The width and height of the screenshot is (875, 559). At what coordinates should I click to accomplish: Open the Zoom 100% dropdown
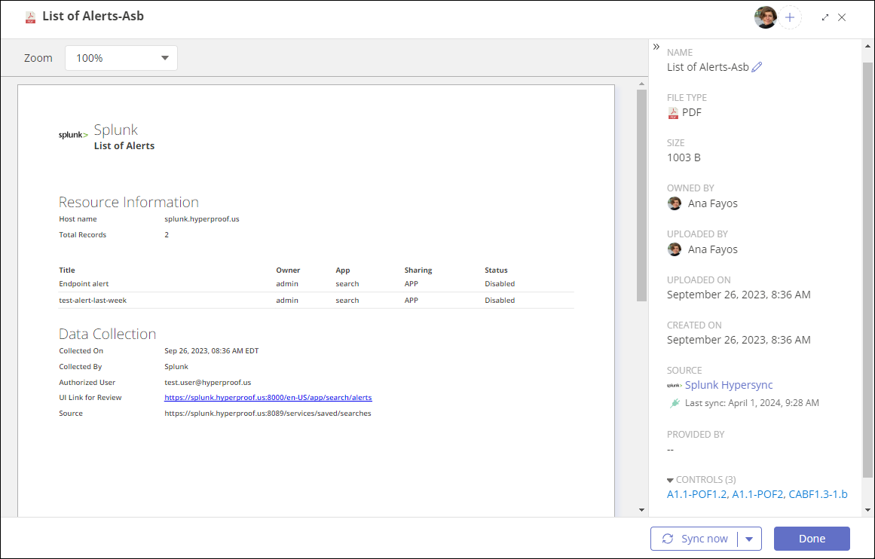[x=121, y=58]
